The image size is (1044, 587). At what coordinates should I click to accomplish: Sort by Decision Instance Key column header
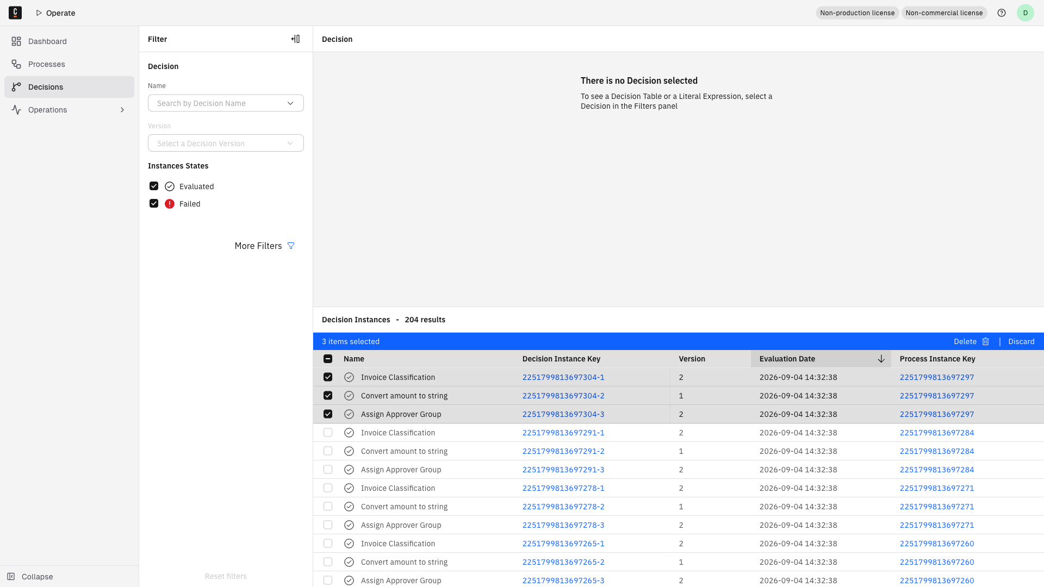[x=561, y=359]
